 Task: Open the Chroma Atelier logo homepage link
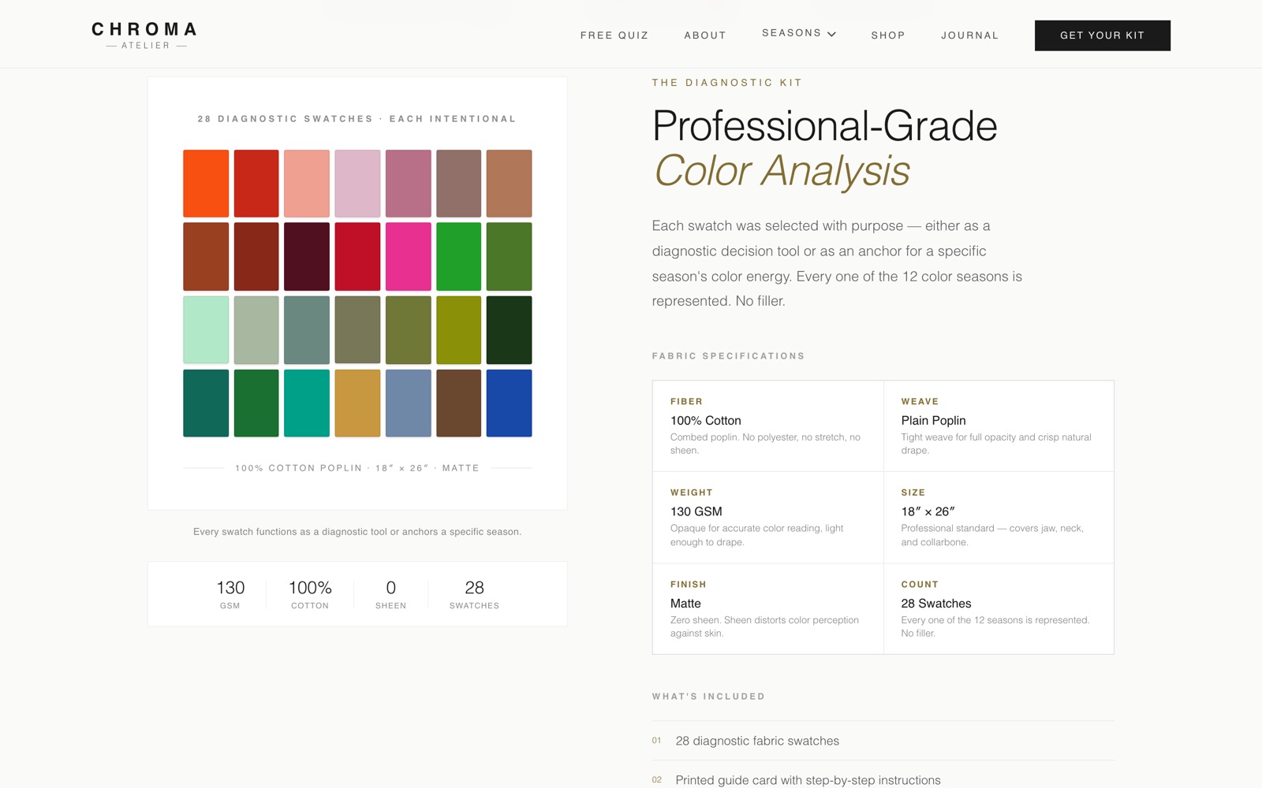[x=144, y=35]
